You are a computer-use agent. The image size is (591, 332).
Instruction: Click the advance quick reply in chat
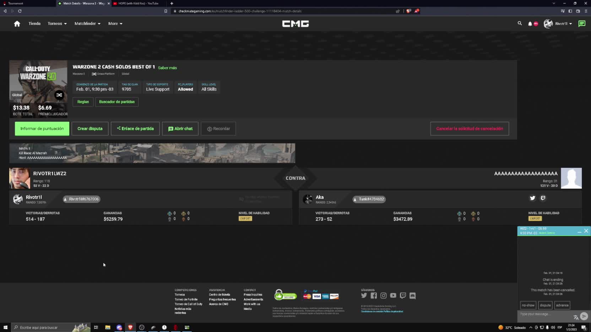(562, 305)
